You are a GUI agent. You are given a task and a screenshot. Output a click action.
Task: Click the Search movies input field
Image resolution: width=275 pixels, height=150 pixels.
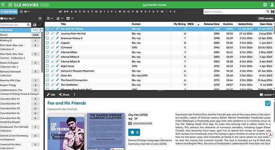point(235,12)
